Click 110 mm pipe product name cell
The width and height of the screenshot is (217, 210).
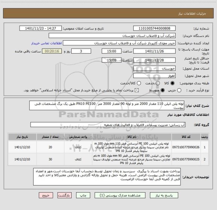(131, 147)
